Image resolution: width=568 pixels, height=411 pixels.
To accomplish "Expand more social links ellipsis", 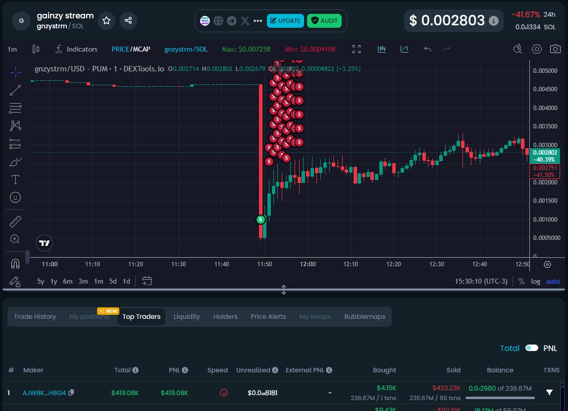I will pyautogui.click(x=258, y=21).
